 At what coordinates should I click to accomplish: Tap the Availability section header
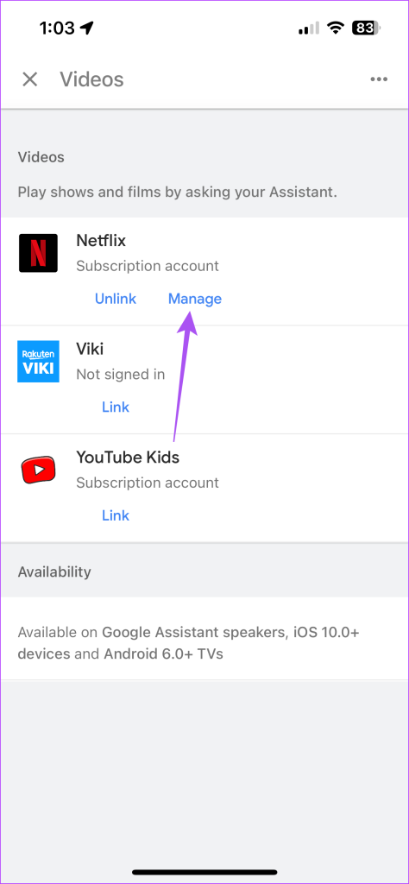54,571
